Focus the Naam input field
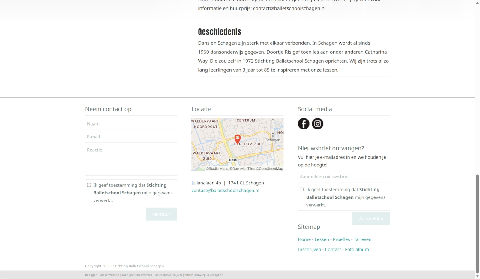The image size is (480, 279). (131, 124)
